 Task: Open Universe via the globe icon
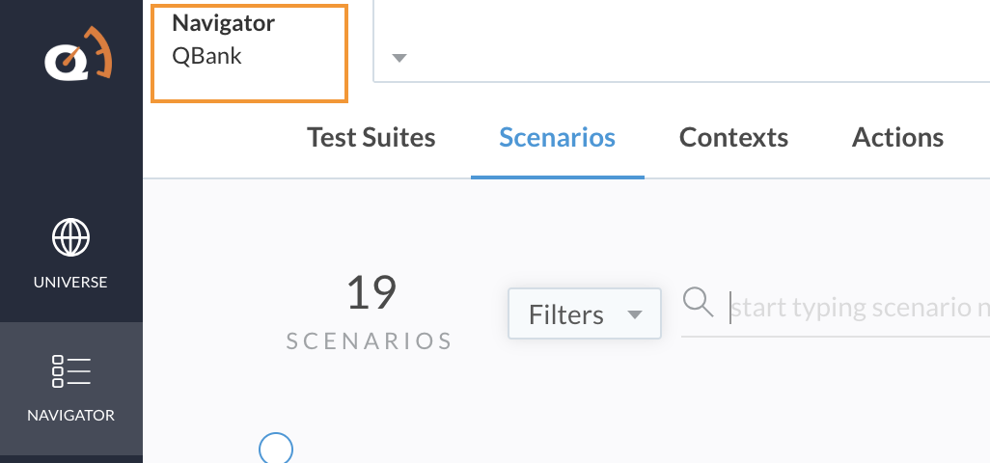(x=70, y=237)
